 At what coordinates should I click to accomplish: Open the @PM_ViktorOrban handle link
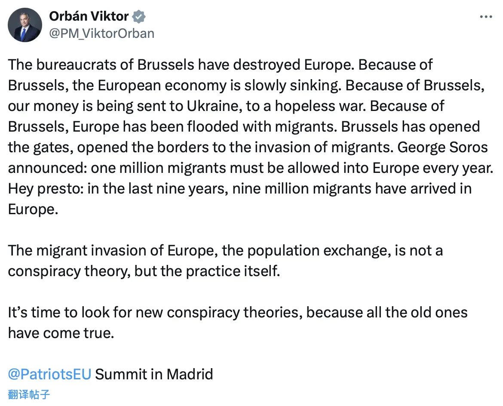[101, 33]
